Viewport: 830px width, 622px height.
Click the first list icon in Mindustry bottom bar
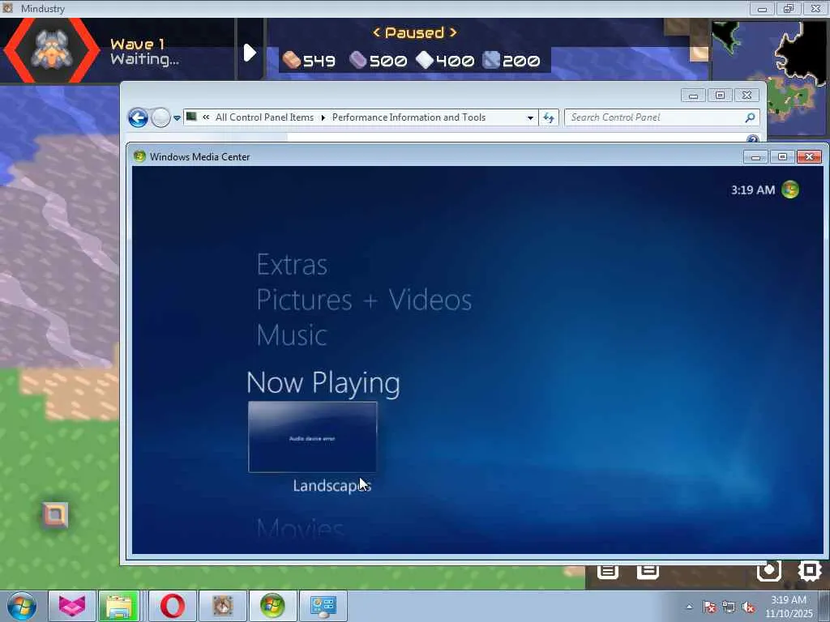pyautogui.click(x=608, y=571)
